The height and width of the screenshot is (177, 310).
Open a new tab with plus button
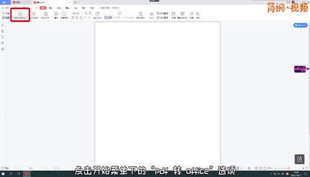pos(75,2)
